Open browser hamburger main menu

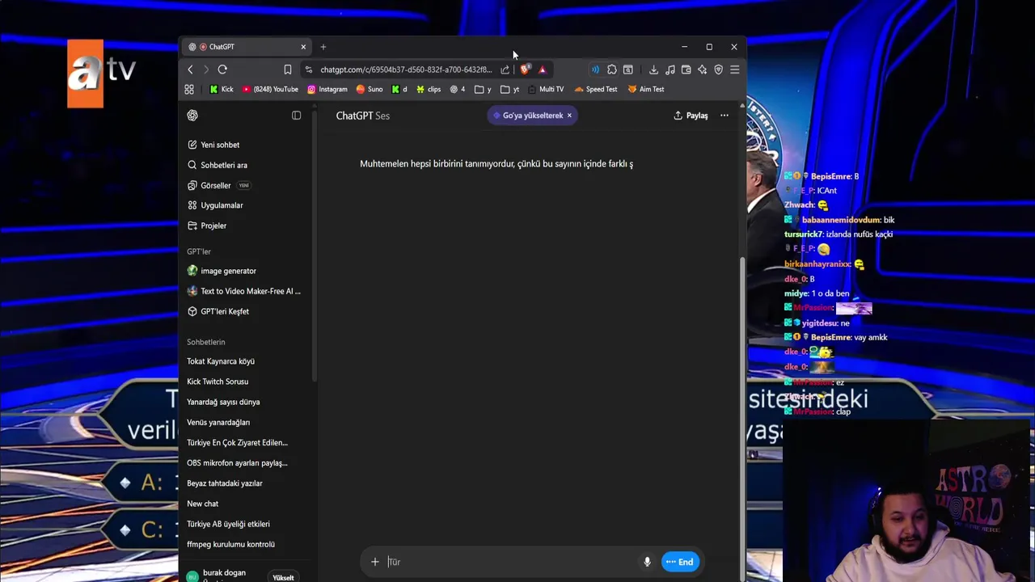(734, 70)
